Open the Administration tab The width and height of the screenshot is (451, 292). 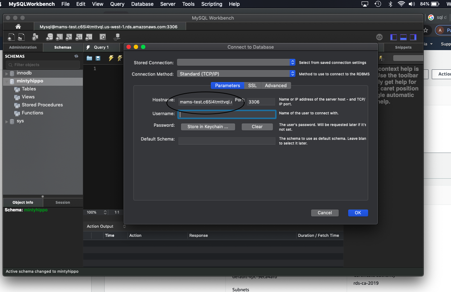pyautogui.click(x=23, y=47)
